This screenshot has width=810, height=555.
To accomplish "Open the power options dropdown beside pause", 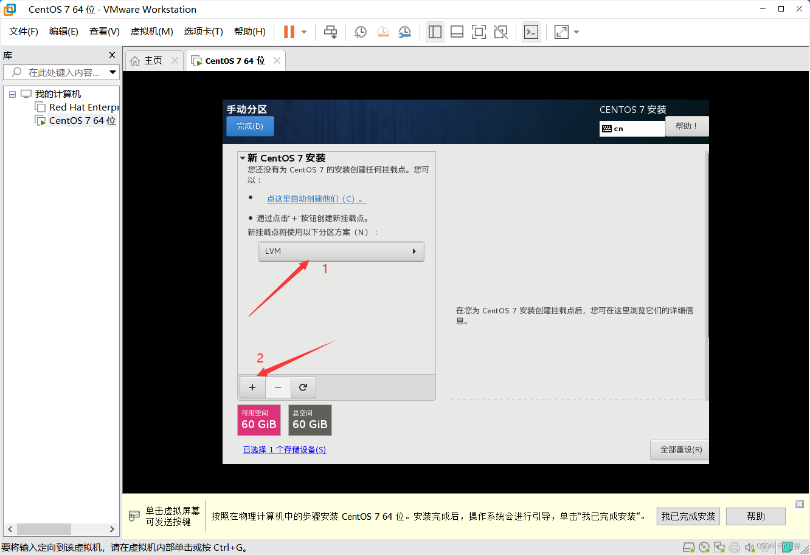I will tap(304, 32).
